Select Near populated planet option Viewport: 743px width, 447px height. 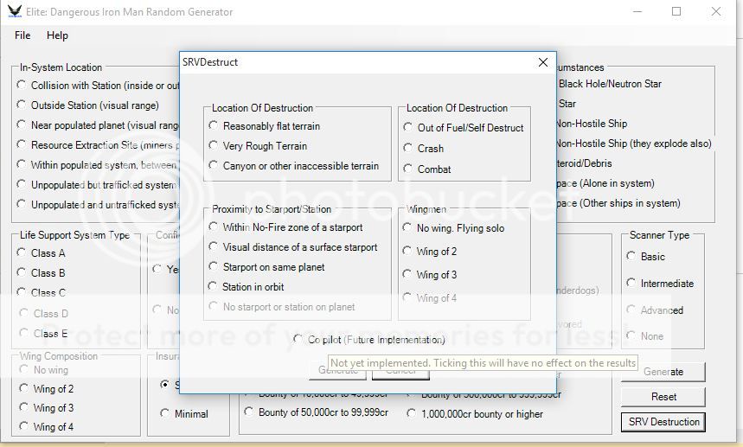point(98,125)
